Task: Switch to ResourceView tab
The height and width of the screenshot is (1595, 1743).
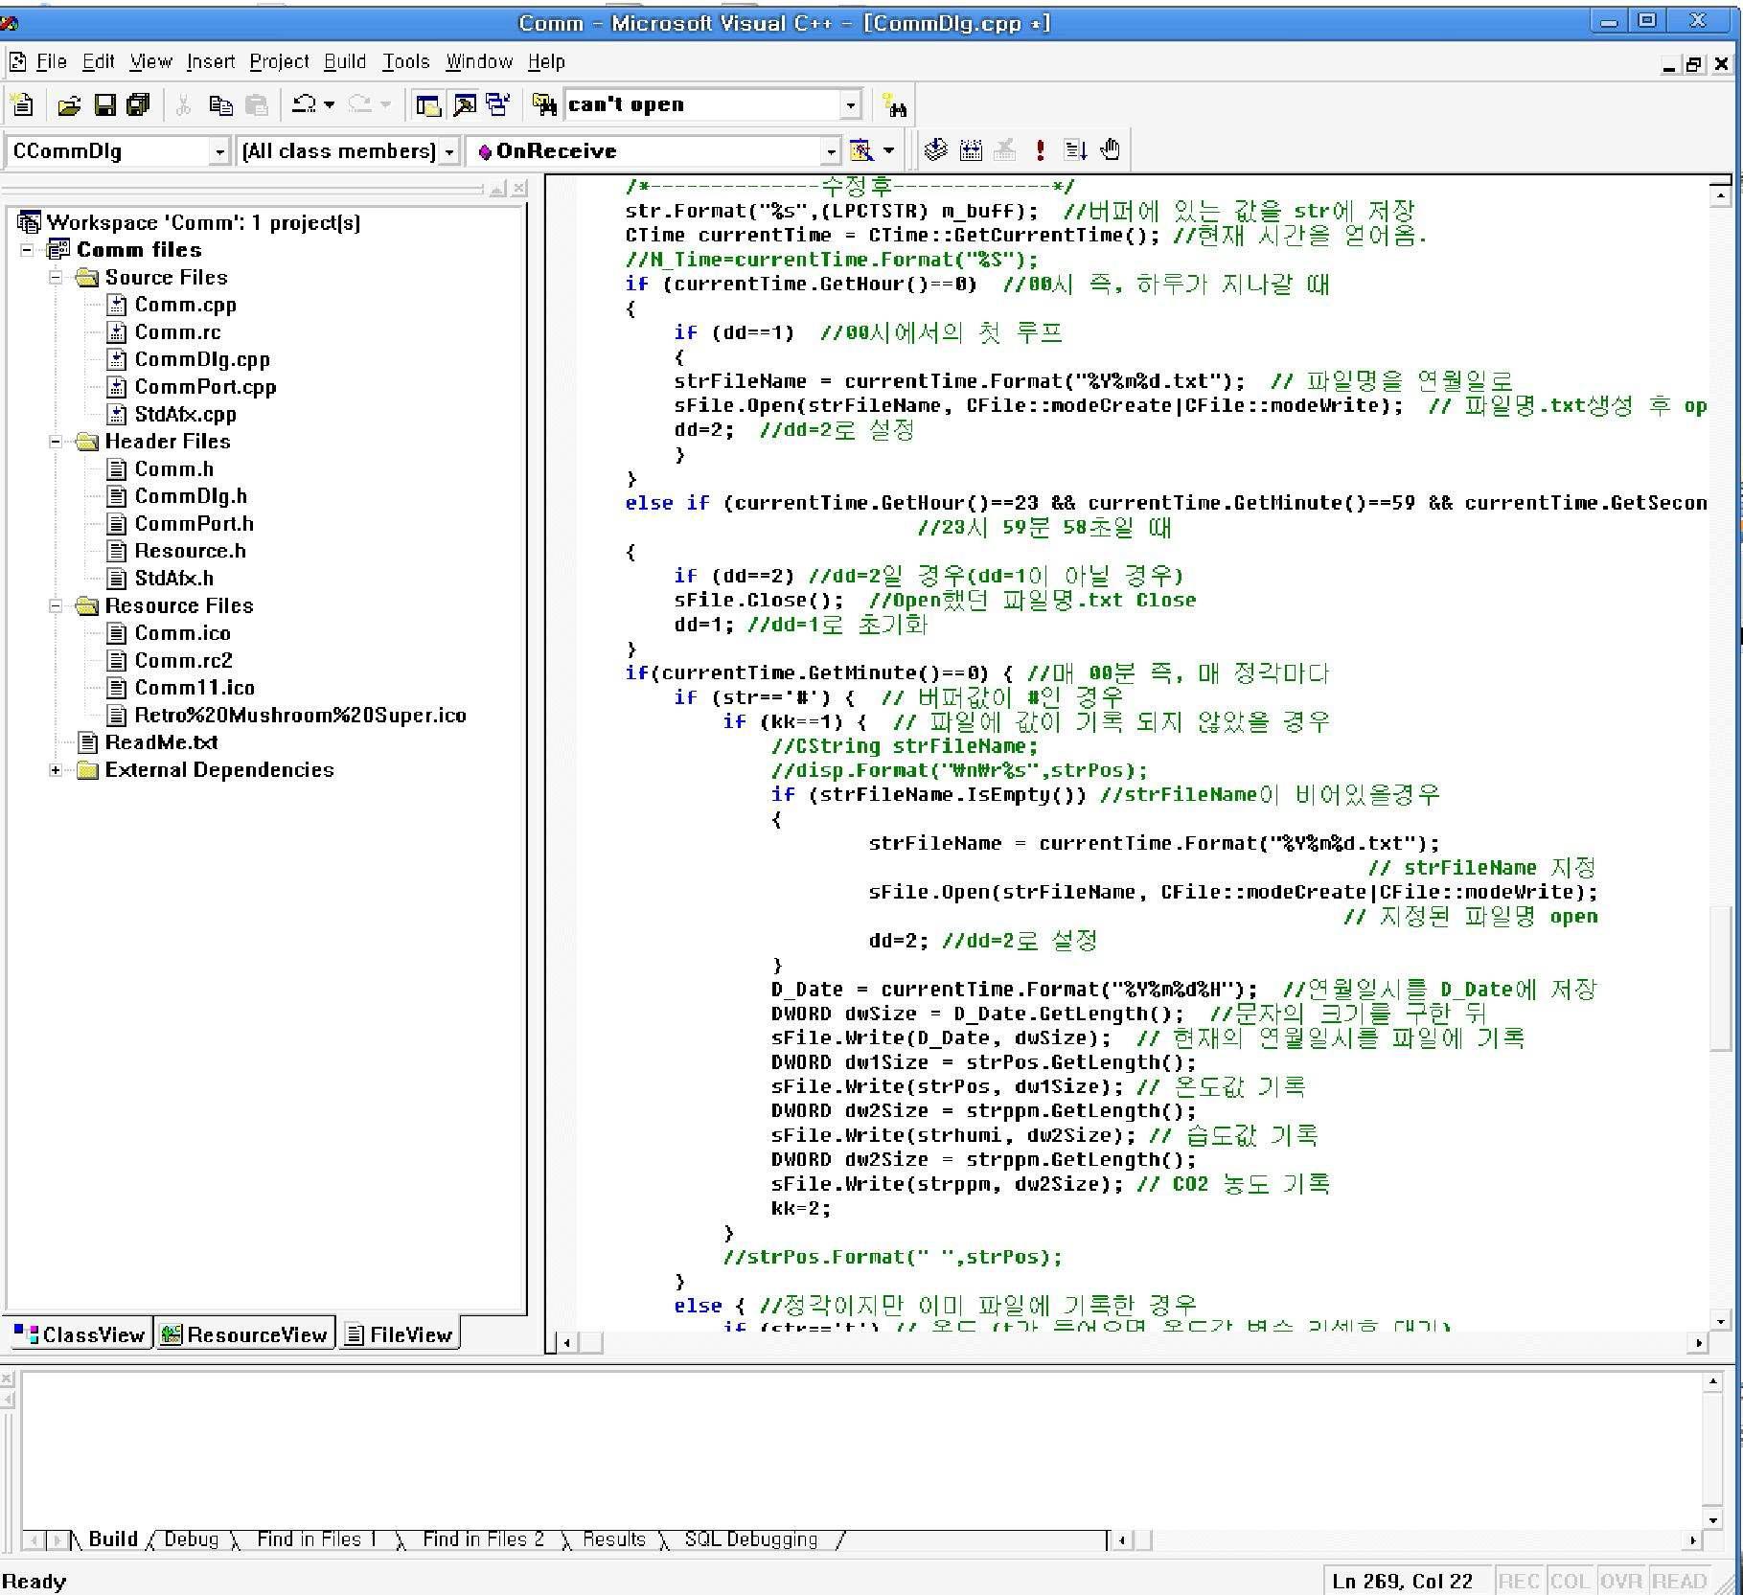Action: 245,1334
